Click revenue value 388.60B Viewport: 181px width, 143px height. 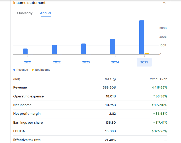pyautogui.click(x=109, y=87)
